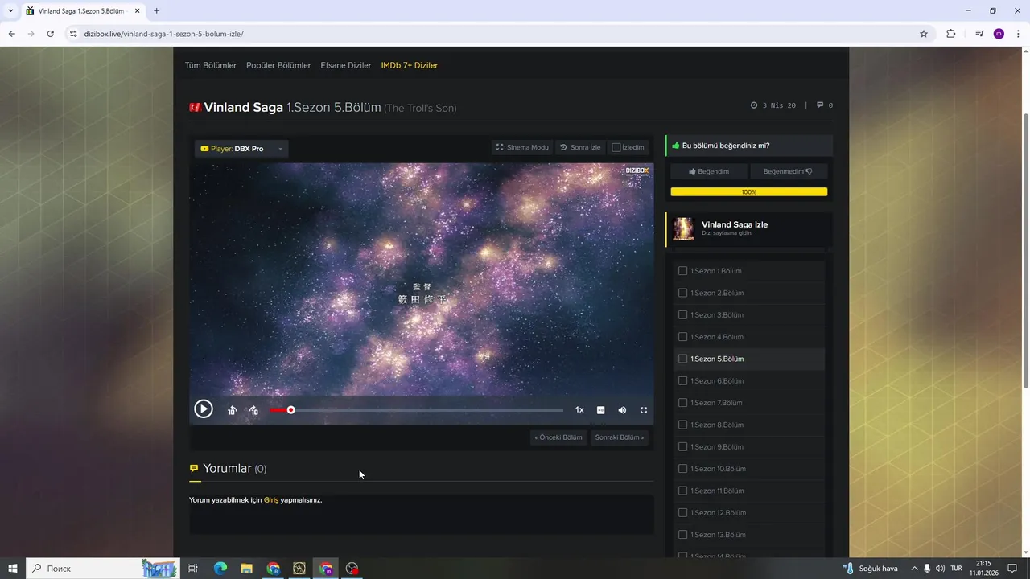Go back to the previous page
The width and height of the screenshot is (1030, 579).
point(11,34)
